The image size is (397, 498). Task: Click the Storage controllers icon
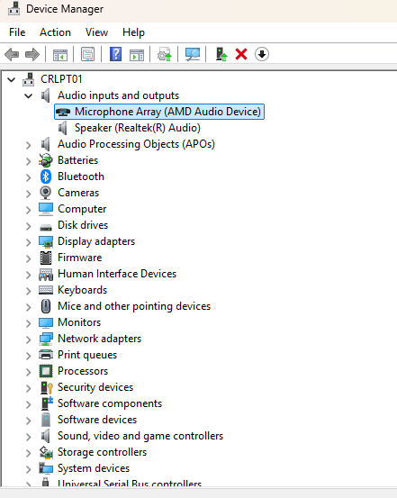tap(46, 452)
